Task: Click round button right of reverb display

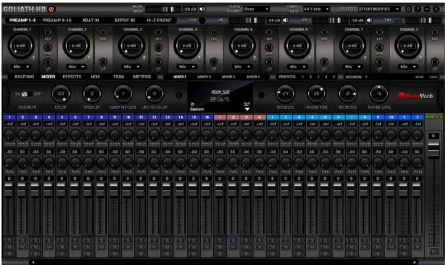Action: tap(261, 95)
